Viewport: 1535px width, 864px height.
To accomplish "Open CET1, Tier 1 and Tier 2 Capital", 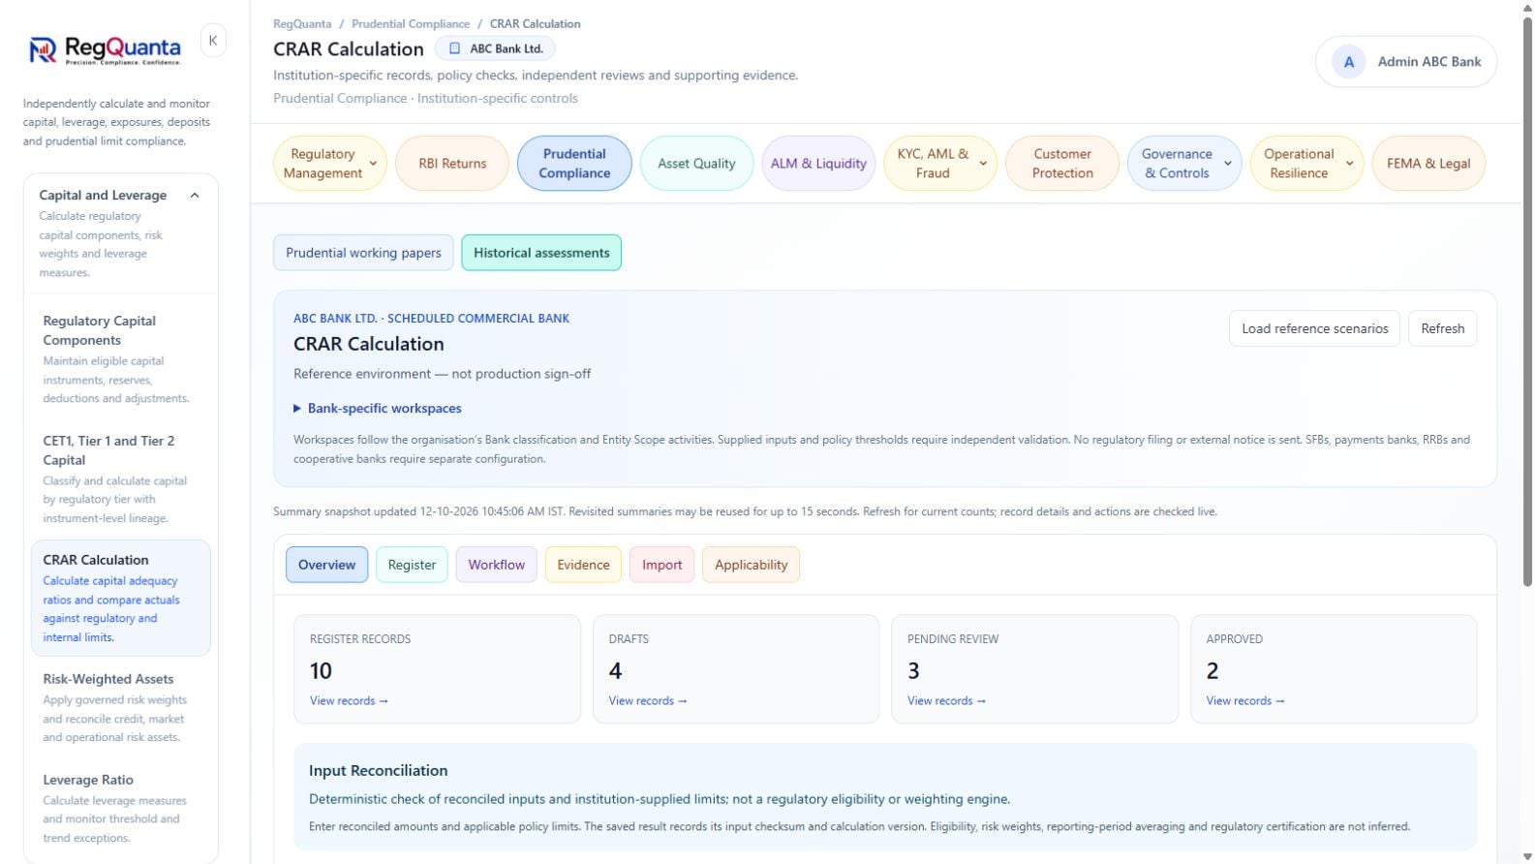I will click(121, 478).
